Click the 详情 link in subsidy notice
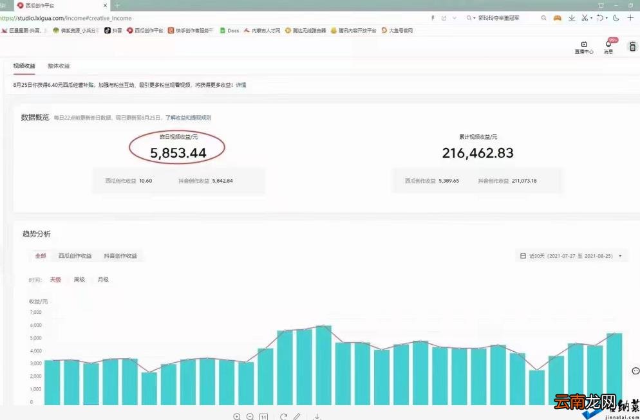The width and height of the screenshot is (640, 420). pyautogui.click(x=240, y=85)
